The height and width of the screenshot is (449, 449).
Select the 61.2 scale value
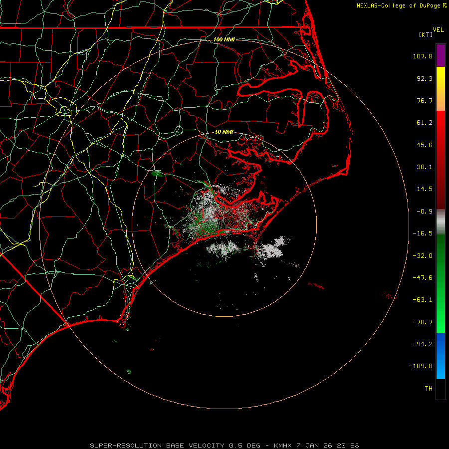(425, 123)
